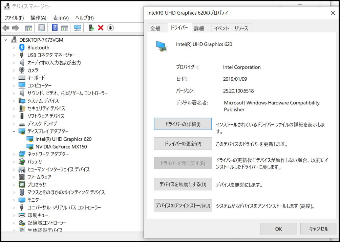The height and width of the screenshot is (242, 340).
Task: Click the キーボード keyboard icon
Action: (22, 78)
